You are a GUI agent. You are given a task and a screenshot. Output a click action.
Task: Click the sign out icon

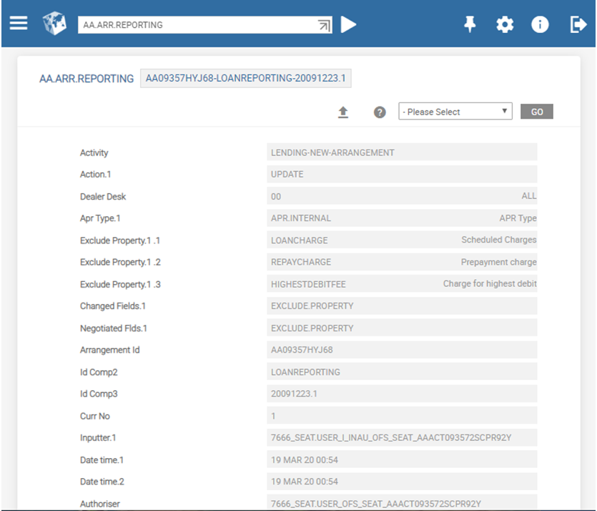[577, 24]
